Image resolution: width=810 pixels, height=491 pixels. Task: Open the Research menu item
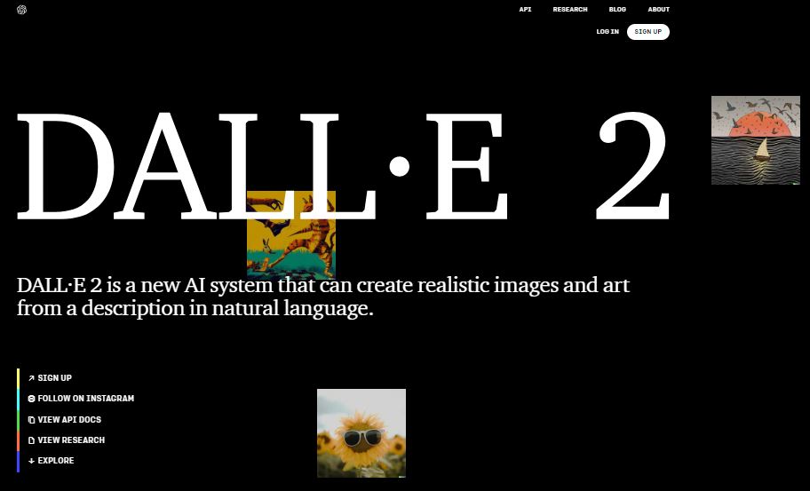570,9
